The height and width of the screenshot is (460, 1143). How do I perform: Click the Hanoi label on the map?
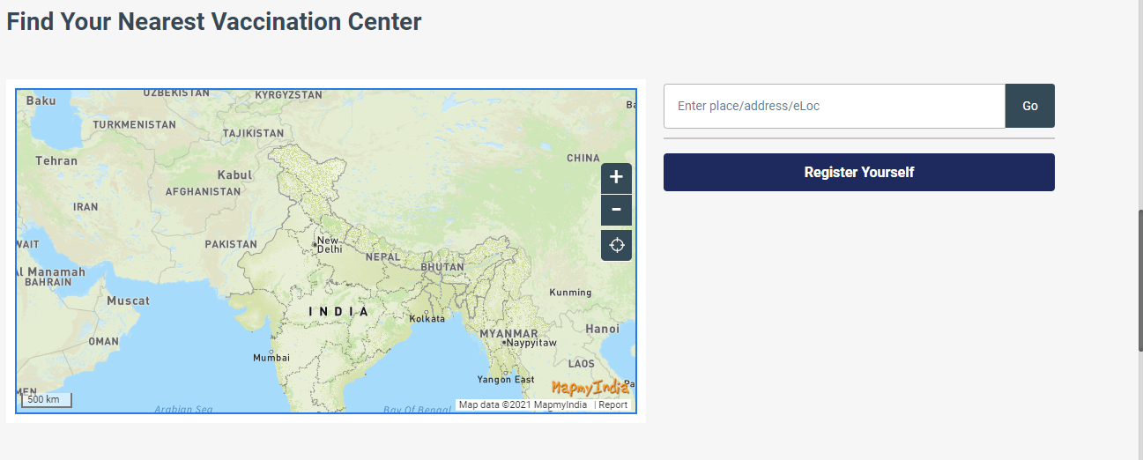602,329
